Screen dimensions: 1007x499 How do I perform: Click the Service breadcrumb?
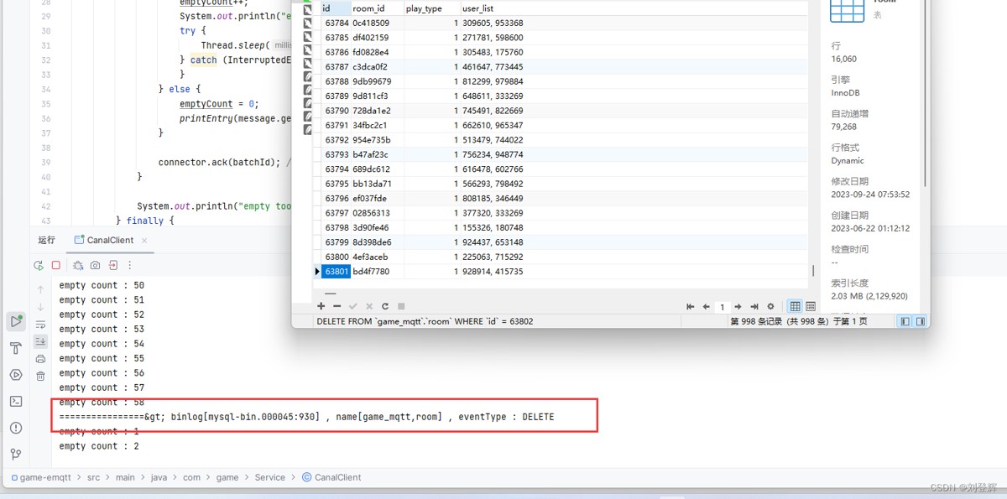coord(269,477)
